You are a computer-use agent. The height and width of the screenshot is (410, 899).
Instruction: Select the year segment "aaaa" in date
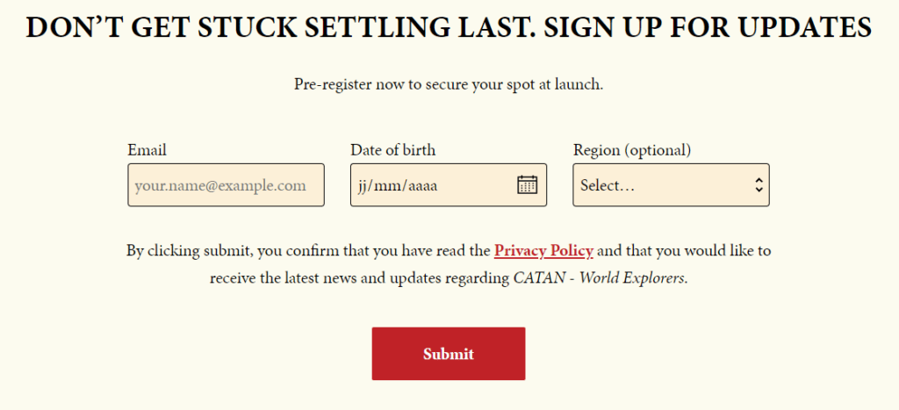tap(422, 186)
